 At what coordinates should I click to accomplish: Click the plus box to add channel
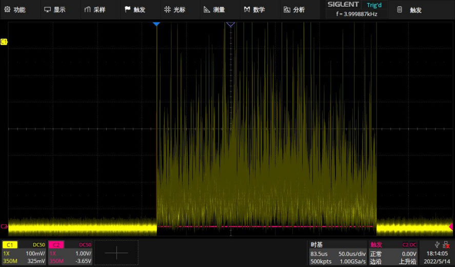tap(116, 253)
